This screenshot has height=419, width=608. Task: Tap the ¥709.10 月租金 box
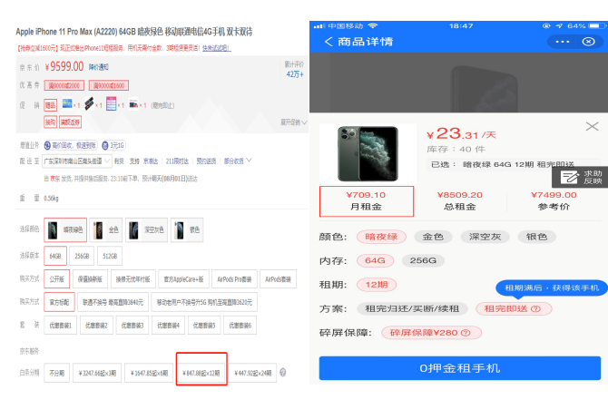coord(367,201)
